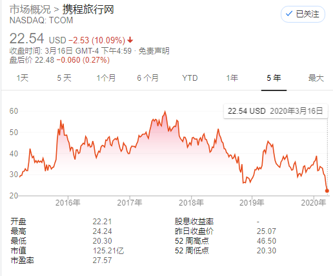Show the 1年 chart range
The width and height of the screenshot is (333, 276).
(232, 78)
